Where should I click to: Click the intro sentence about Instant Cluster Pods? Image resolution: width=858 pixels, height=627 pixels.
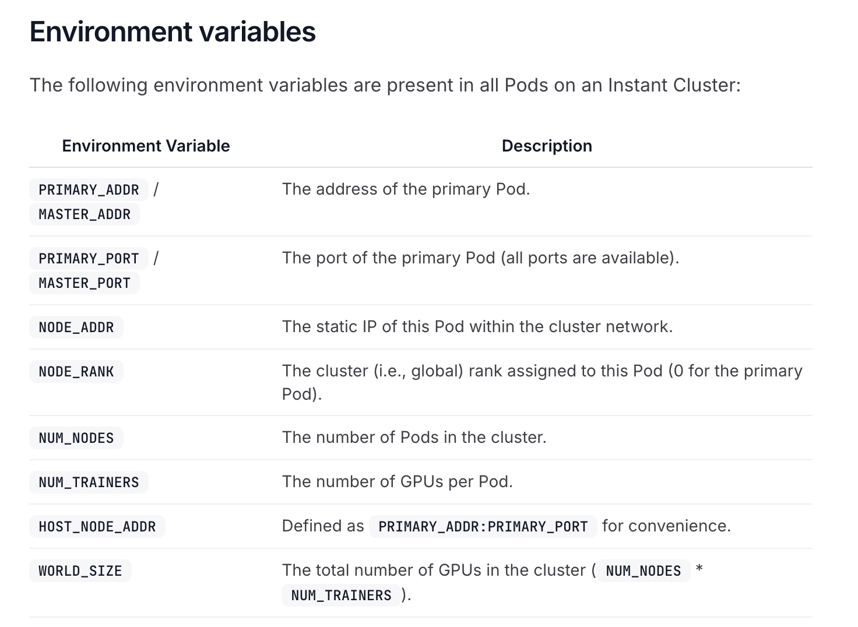(385, 85)
